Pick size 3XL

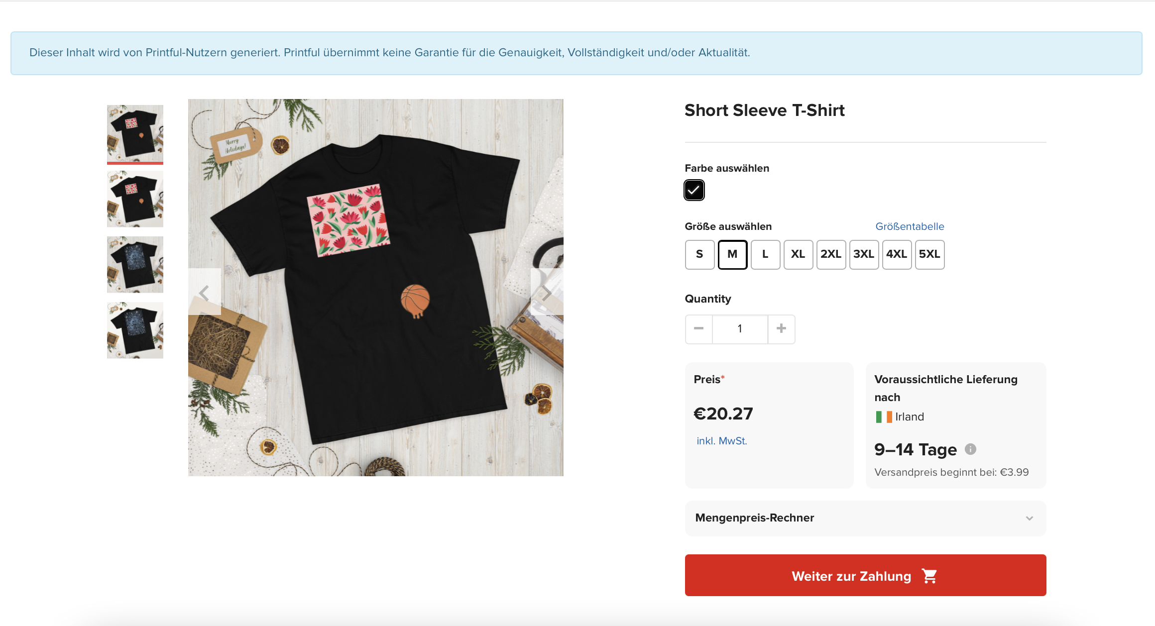pyautogui.click(x=864, y=254)
